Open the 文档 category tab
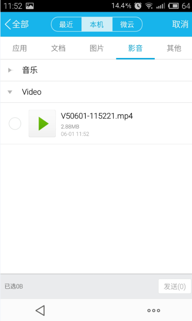 (58, 48)
